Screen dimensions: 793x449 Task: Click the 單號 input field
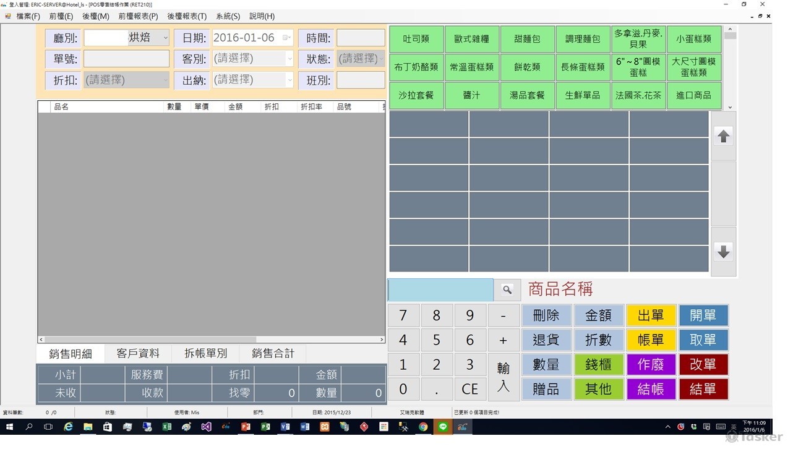(x=126, y=59)
